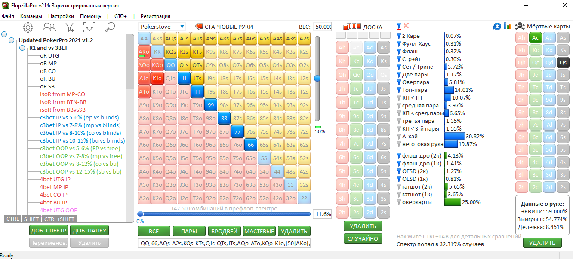Screen dimensions: 573x259
Task: Click the range text field with QQ-66
Action: point(224,244)
